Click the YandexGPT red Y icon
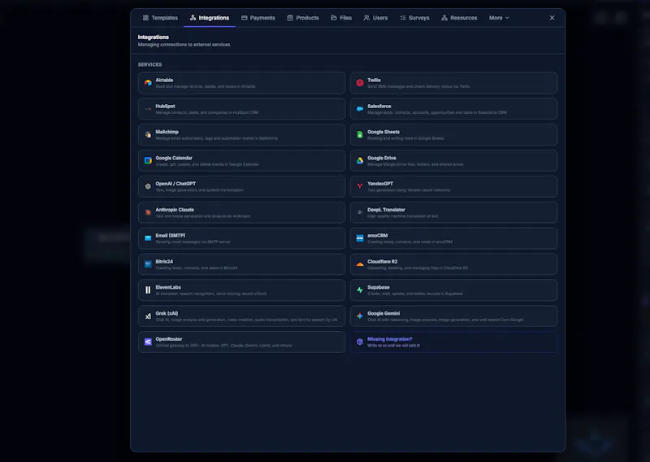This screenshot has width=650, height=462. (x=360, y=186)
